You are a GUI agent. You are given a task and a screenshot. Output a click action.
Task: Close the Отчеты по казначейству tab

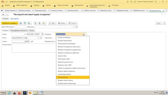coord(65,11)
